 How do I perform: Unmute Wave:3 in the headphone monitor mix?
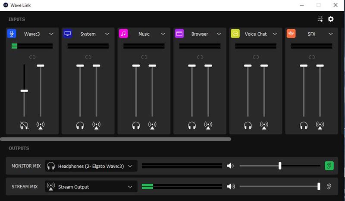[x=24, y=126]
